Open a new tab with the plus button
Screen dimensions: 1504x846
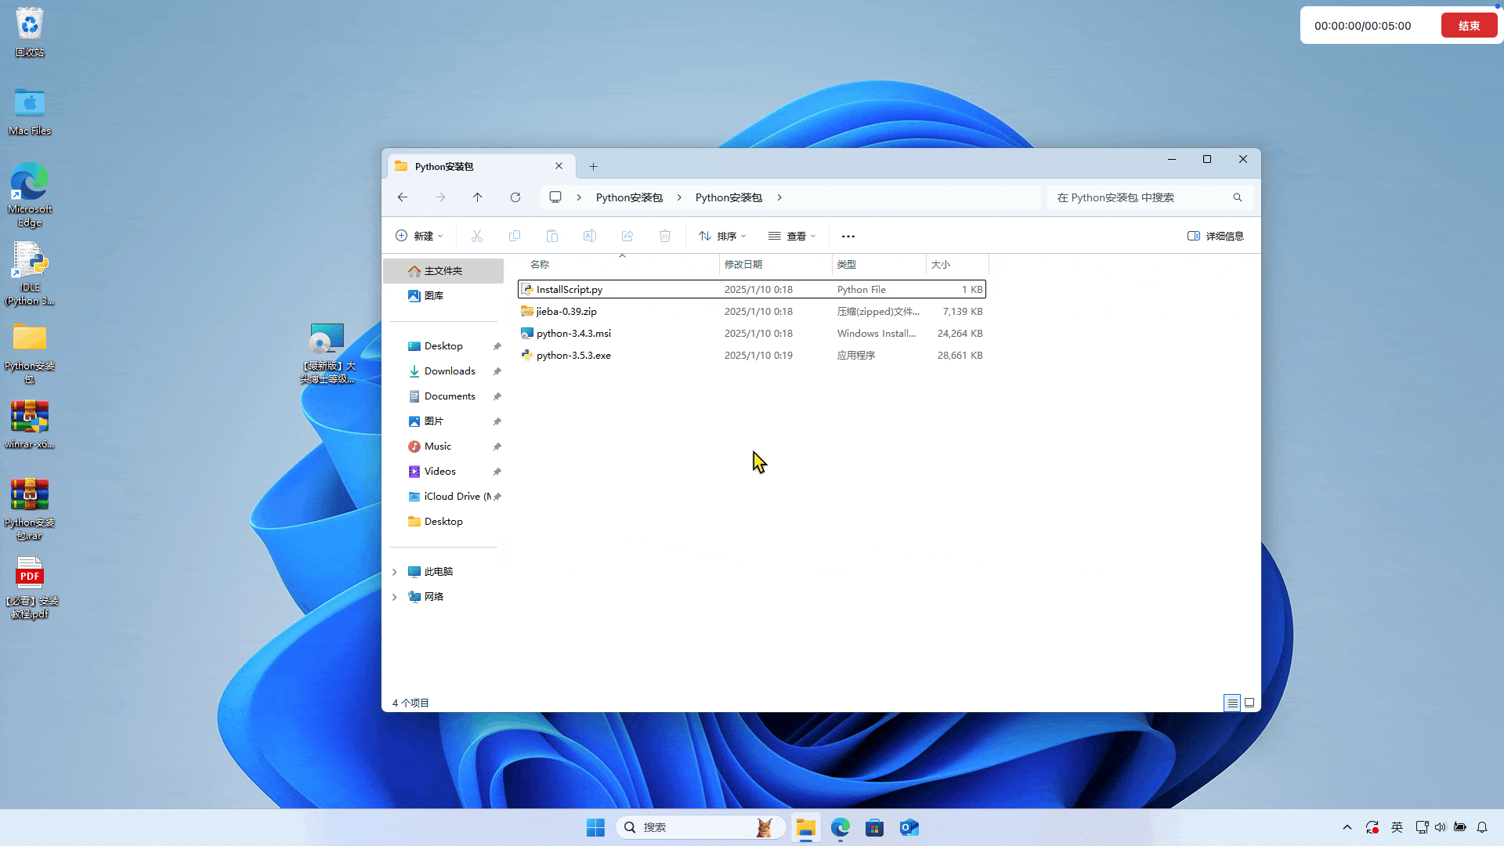(593, 166)
